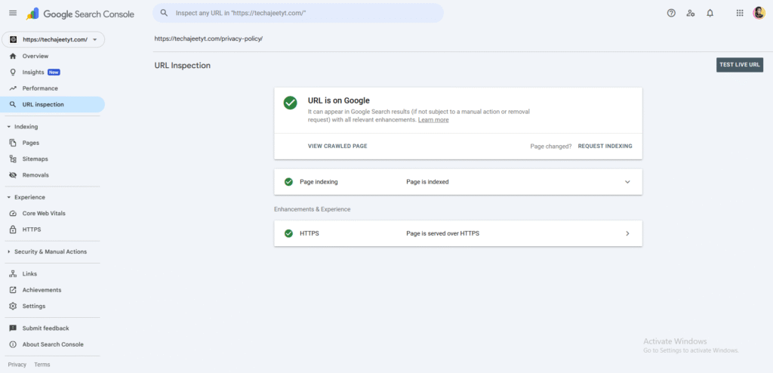
Task: Open the users and permissions icon
Action: coord(690,13)
